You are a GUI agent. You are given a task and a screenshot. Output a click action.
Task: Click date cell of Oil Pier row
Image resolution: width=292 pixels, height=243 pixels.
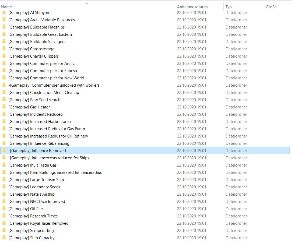tap(192, 209)
